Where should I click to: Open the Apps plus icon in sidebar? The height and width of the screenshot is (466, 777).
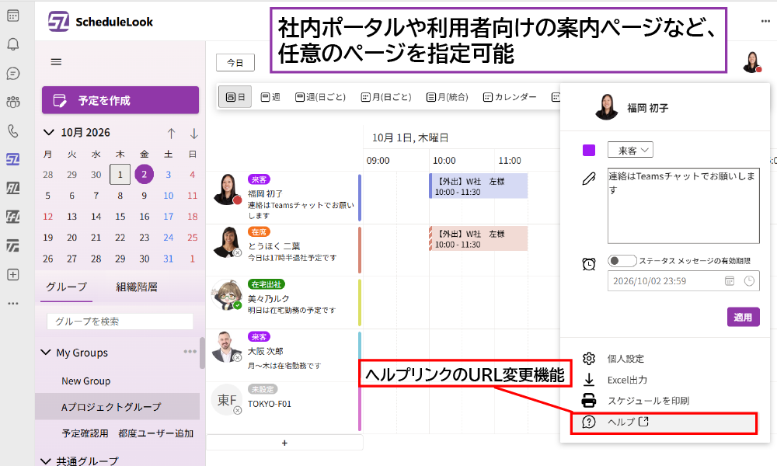tap(13, 275)
